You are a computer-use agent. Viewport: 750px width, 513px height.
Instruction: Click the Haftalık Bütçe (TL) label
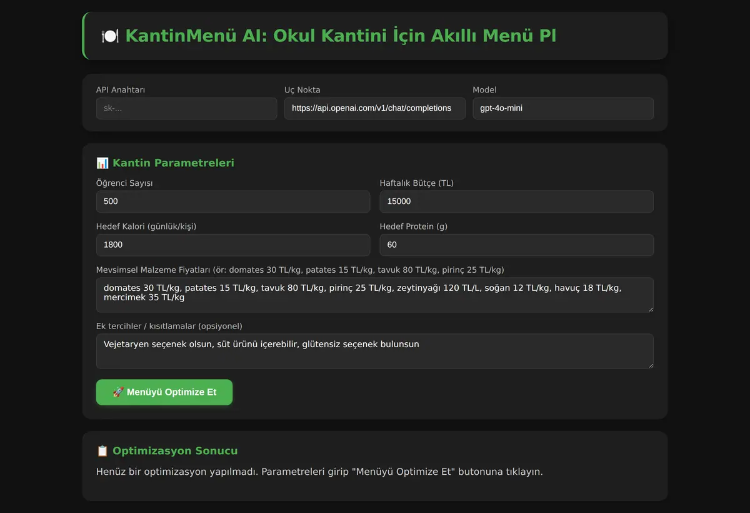(417, 183)
